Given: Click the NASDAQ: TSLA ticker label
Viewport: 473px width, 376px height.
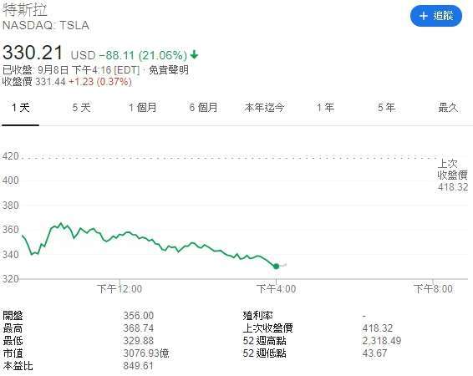Looking at the screenshot, I should 46,25.
